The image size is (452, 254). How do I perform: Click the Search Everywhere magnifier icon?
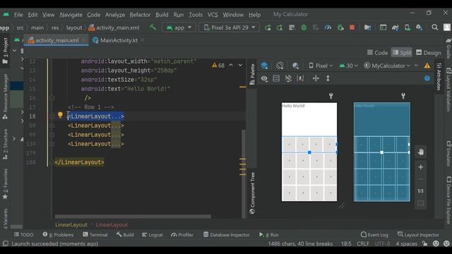click(x=435, y=28)
